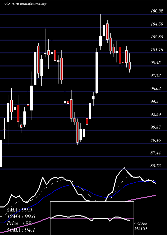Click the 87.44 price axis label
This screenshot has height=235, width=167.
tap(156, 153)
